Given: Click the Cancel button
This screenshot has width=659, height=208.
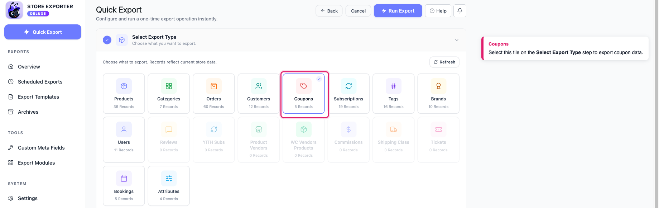Looking at the screenshot, I should pos(358,11).
